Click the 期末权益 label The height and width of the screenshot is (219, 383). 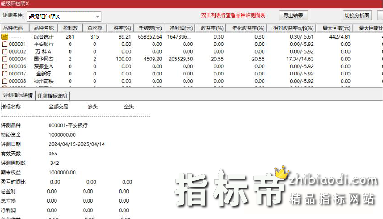11,173
